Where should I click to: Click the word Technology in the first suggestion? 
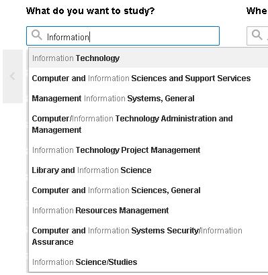pyautogui.click(x=97, y=58)
